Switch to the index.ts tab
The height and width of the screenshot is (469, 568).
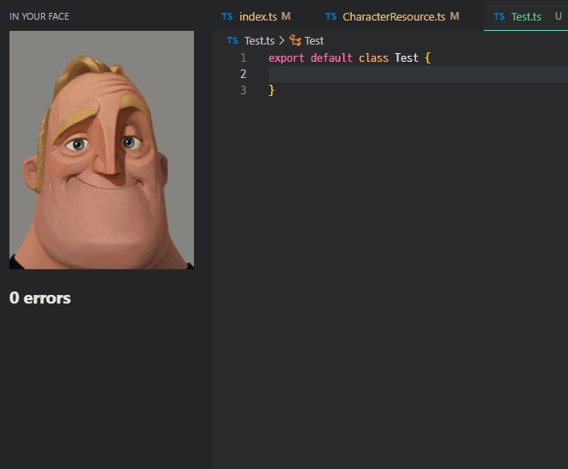tap(258, 16)
